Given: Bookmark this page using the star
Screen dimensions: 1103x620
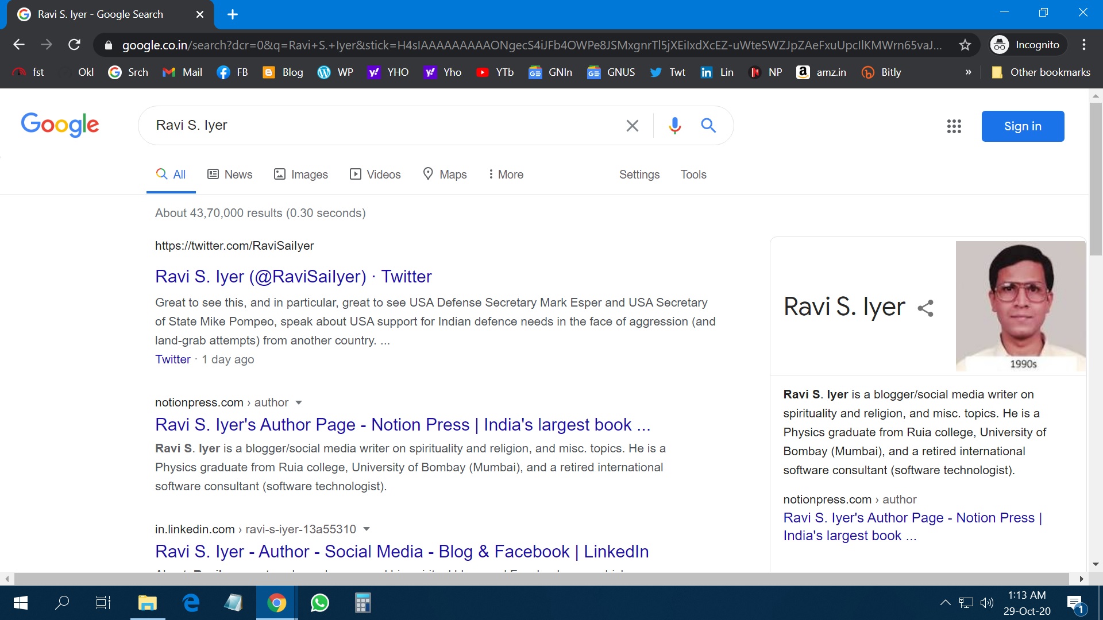Looking at the screenshot, I should [966, 44].
